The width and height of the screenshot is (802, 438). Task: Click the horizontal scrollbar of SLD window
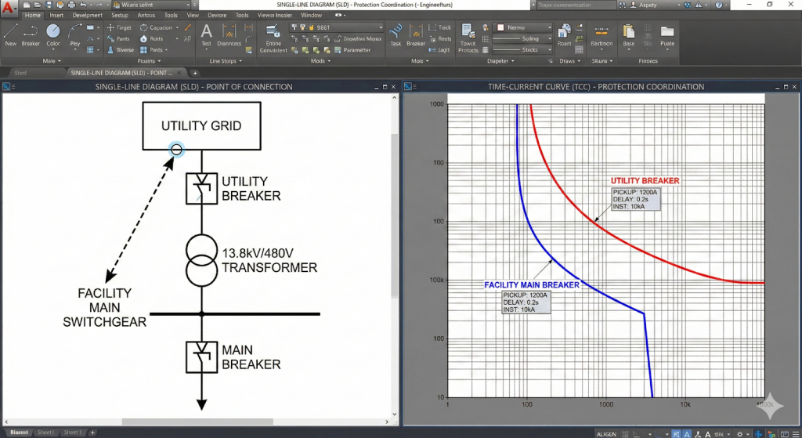(197, 422)
